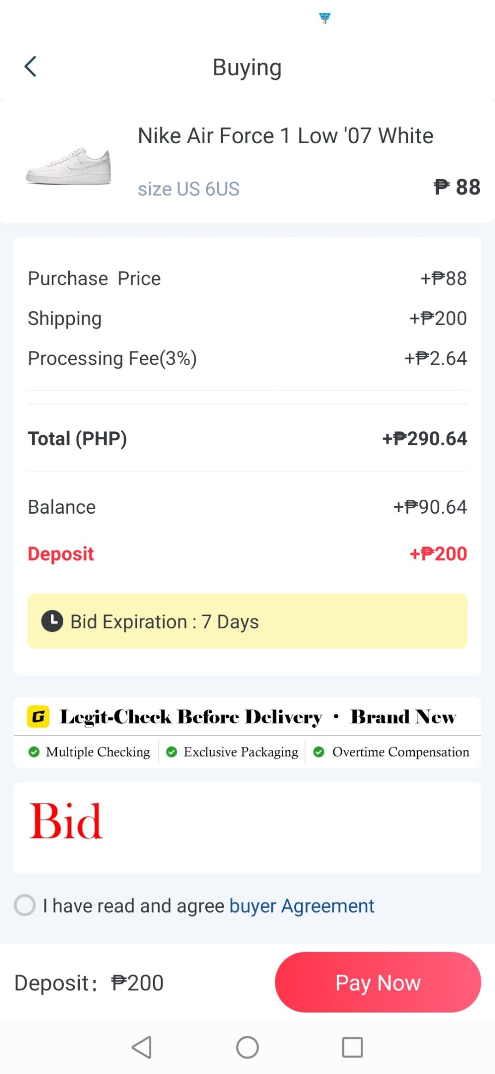Tap the back arrow icon
Screen dimensions: 495x1074
(x=30, y=67)
